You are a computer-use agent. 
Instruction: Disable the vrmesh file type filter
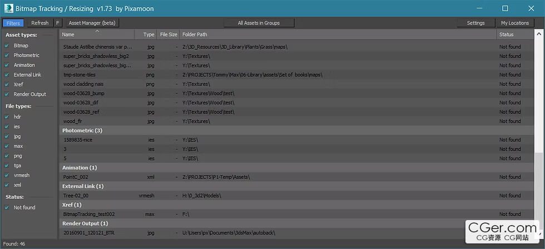(x=7, y=175)
